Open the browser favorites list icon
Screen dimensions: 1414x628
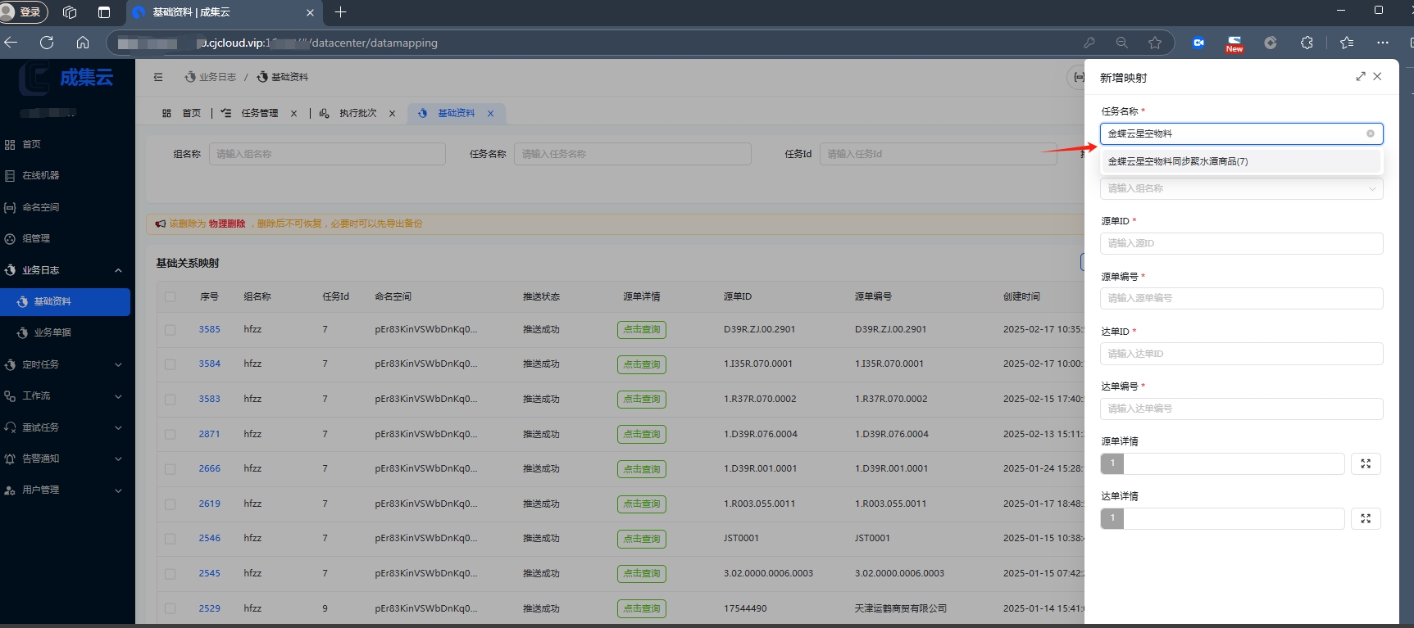click(x=1347, y=43)
